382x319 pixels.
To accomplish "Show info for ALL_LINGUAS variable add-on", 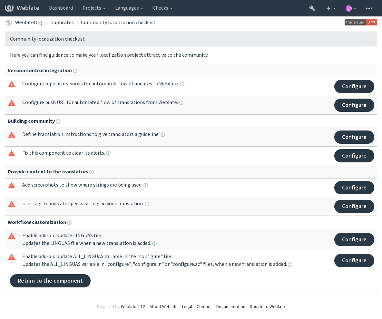I will [290, 265].
